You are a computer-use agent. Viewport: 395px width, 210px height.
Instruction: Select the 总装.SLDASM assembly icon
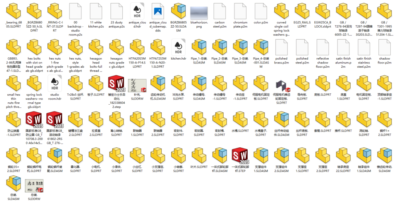(x=14, y=183)
